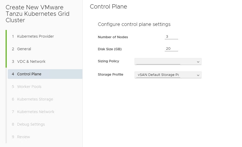Open the Kubernetes Storage step
This screenshot has height=147, width=242.
35,99
